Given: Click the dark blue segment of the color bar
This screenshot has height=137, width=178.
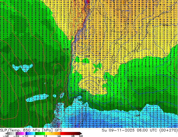Looking at the screenshot, I should tap(26, 133).
